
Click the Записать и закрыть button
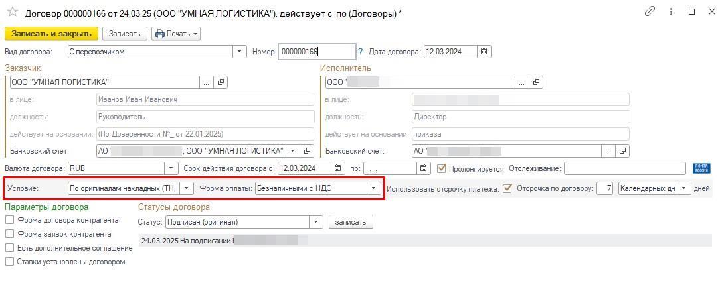pyautogui.click(x=51, y=33)
